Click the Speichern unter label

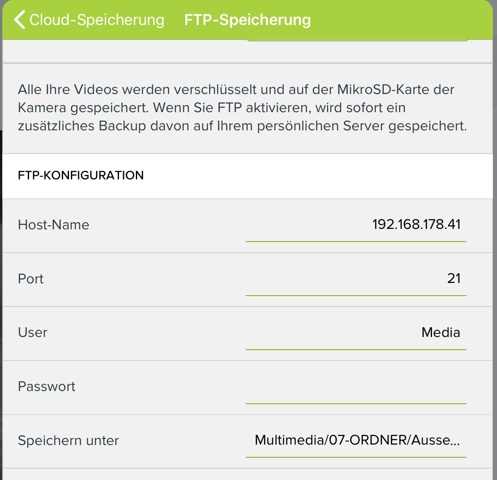point(69,440)
